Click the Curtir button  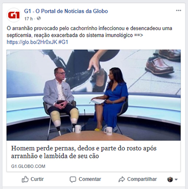pyautogui.click(x=33, y=179)
